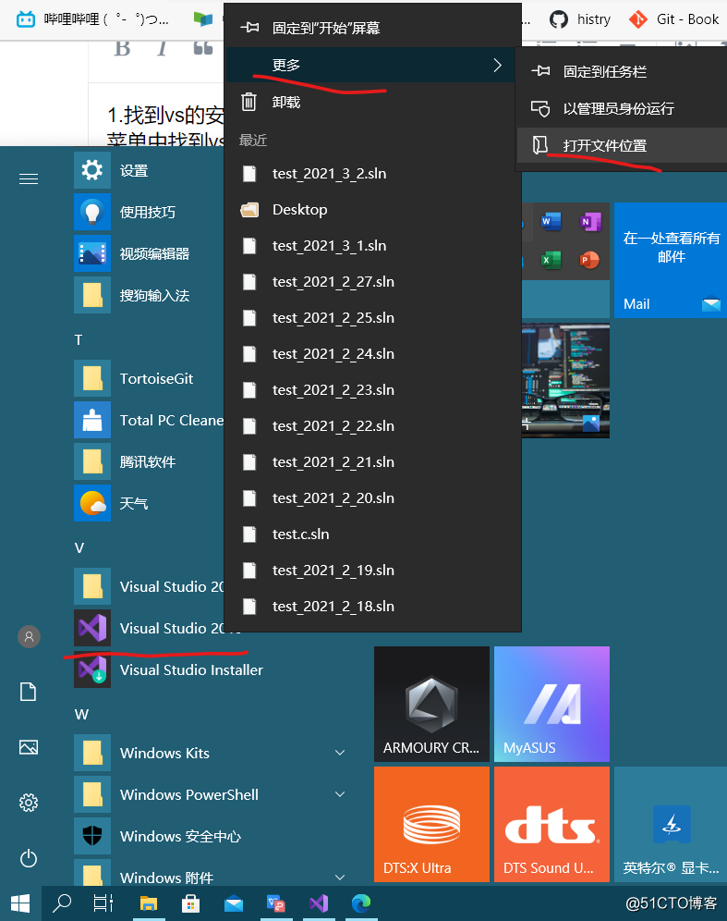
Task: Switch to Visual Studio on the taskbar
Action: coord(319,903)
